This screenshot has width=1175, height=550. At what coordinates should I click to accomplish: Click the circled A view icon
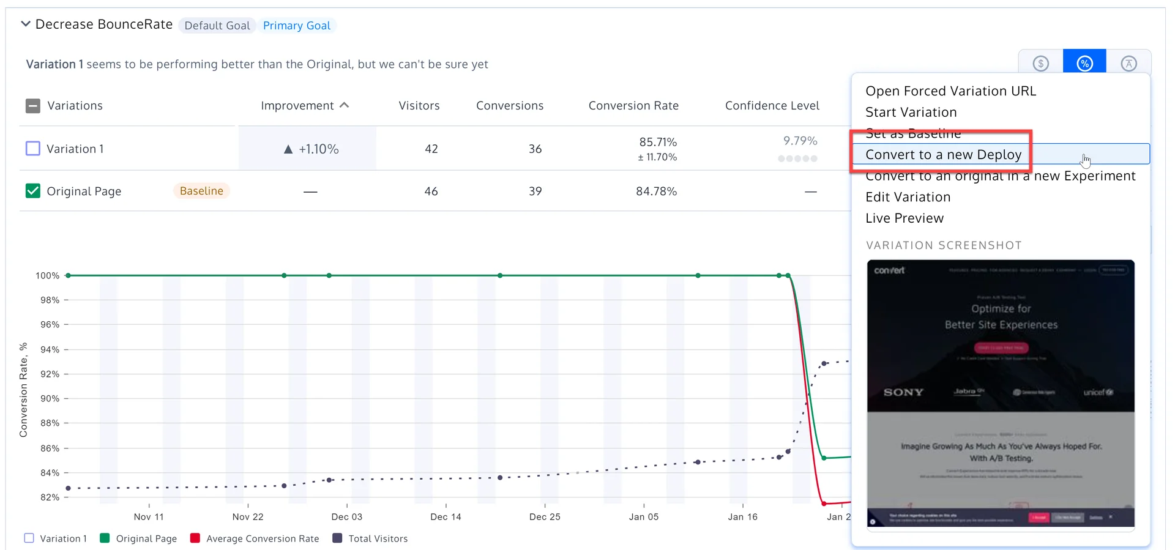[x=1128, y=63]
